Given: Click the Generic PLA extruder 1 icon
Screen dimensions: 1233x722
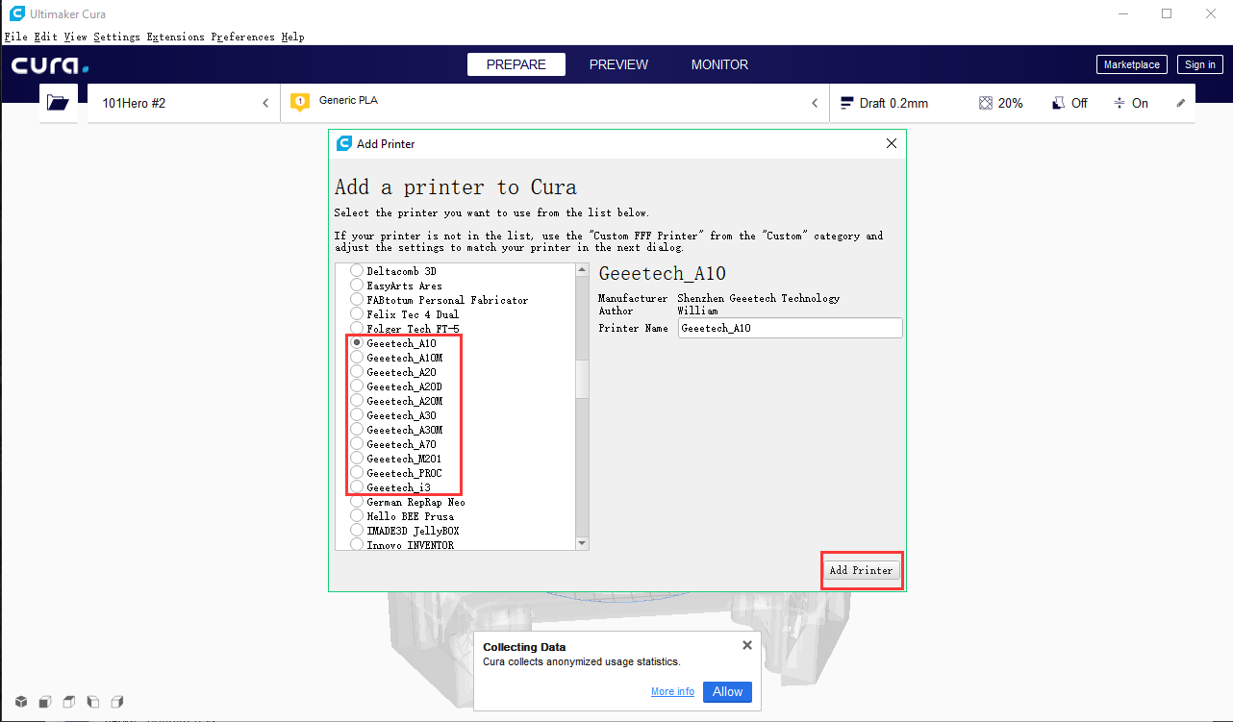Looking at the screenshot, I should [300, 102].
